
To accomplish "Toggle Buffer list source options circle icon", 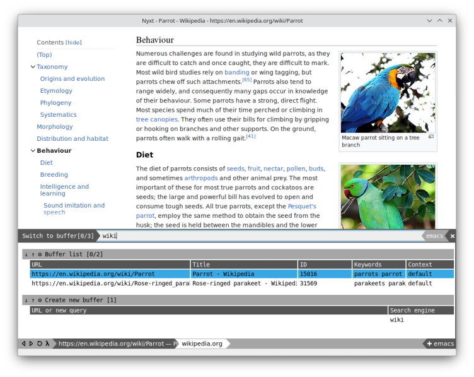I will click(x=40, y=254).
